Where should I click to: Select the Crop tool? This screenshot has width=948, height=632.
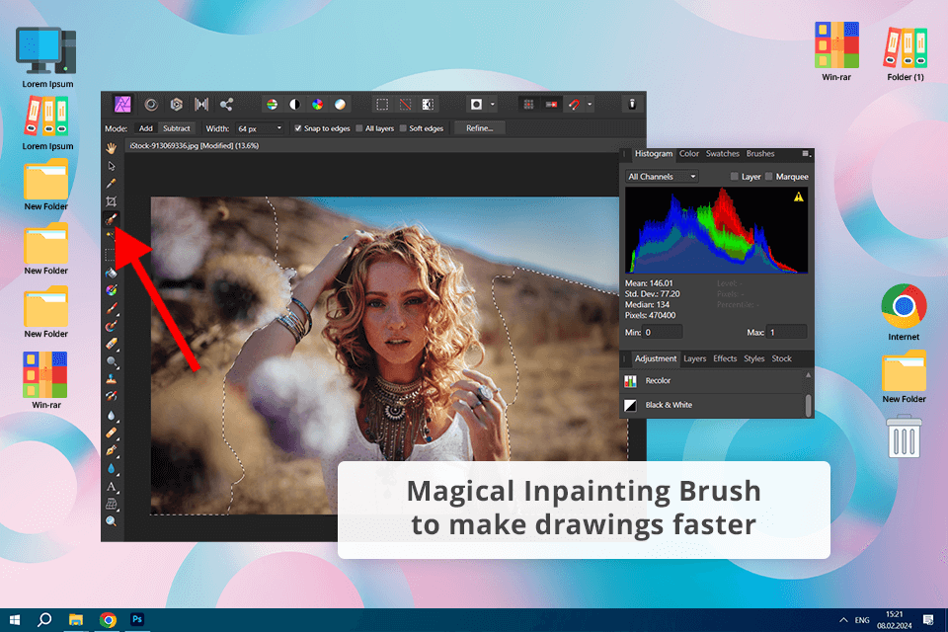pyautogui.click(x=112, y=201)
